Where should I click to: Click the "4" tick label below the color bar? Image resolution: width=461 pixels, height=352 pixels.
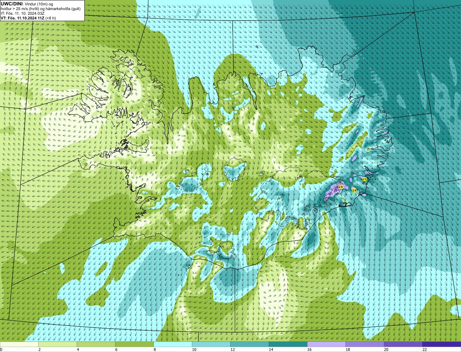[78, 349]
